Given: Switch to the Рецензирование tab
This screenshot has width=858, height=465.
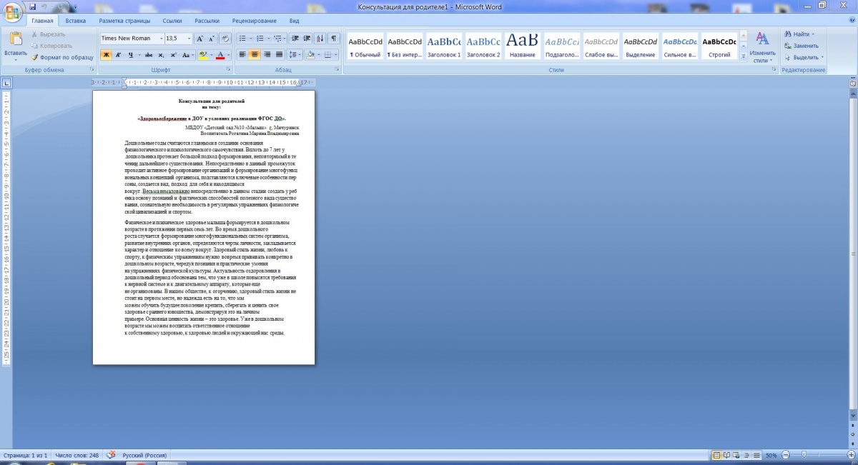Looking at the screenshot, I should tap(253, 21).
